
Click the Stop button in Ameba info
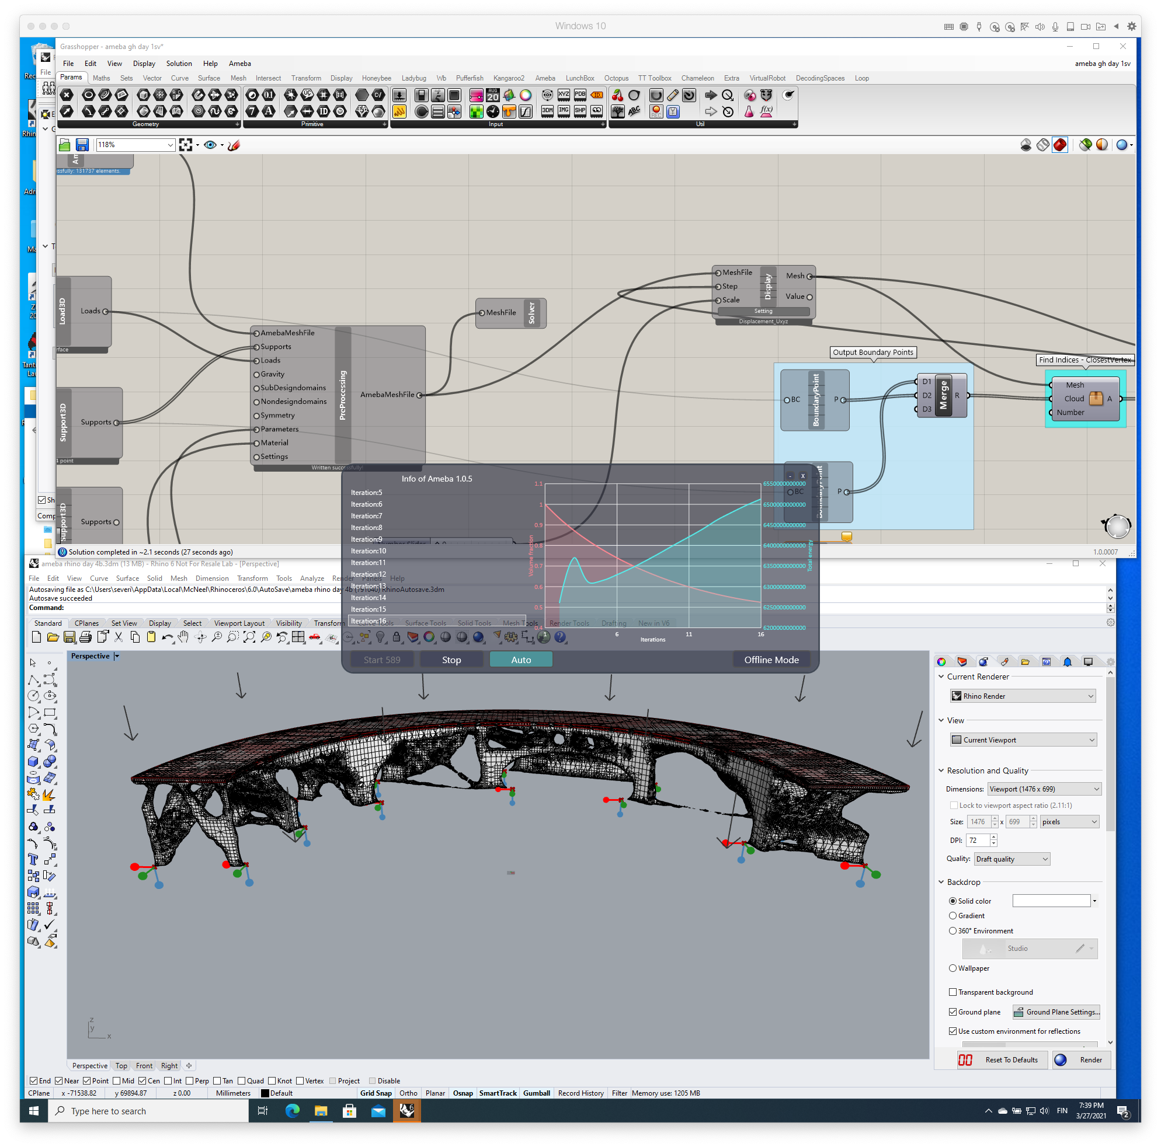point(451,660)
